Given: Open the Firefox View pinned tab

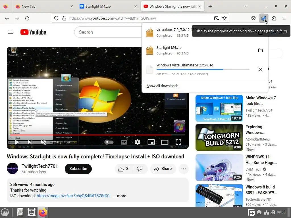Looking at the screenshot, I should [6, 6].
